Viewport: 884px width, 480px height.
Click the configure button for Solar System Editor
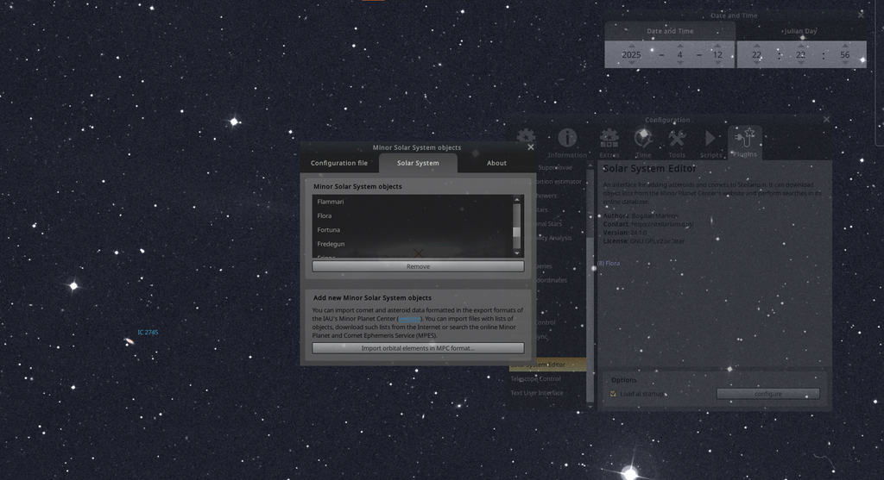point(767,393)
